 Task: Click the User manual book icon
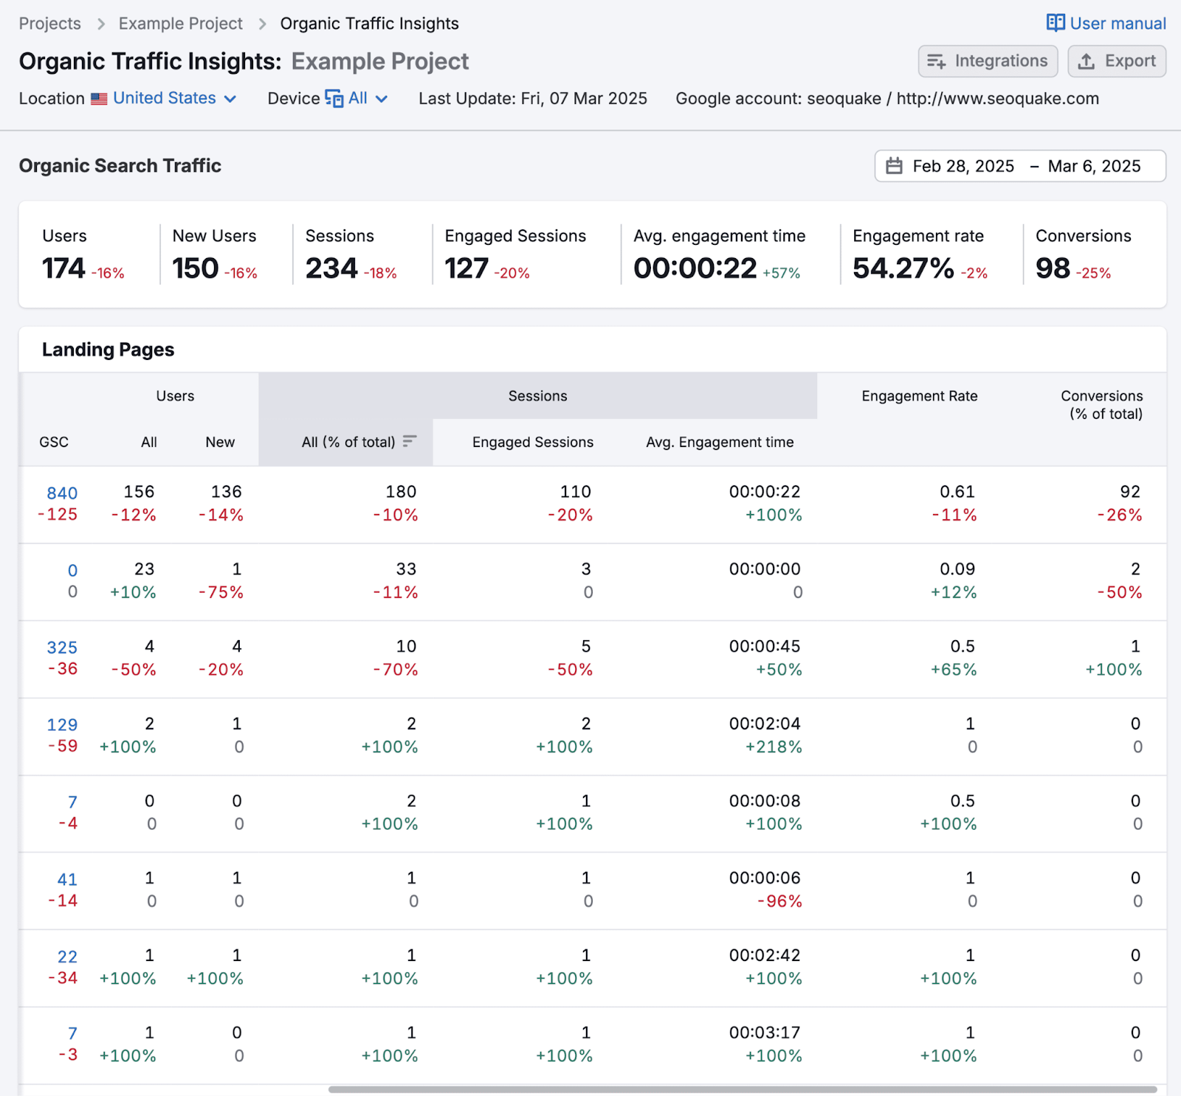[x=1056, y=23]
